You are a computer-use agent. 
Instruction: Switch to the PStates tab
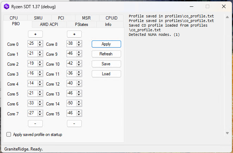(81, 24)
